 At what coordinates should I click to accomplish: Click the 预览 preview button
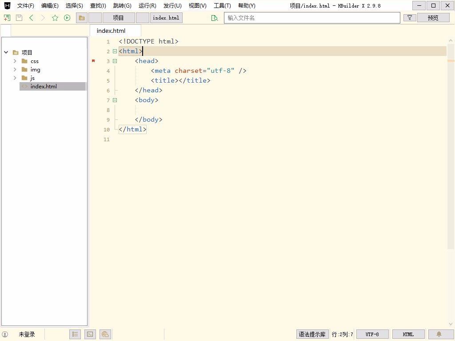433,18
